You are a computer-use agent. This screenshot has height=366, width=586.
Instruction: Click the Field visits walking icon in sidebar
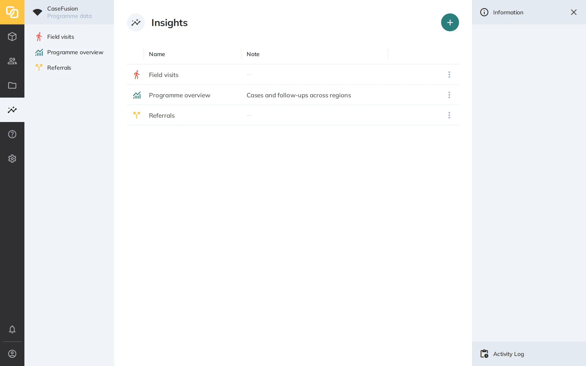pos(39,37)
